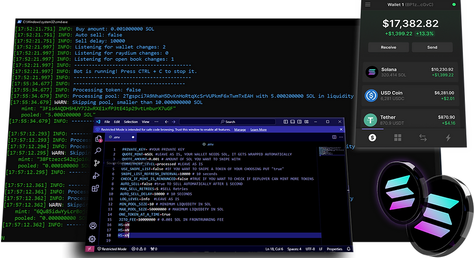The height and width of the screenshot is (258, 474).
Task: Open notifications bell in VS Code status bar
Action: (x=348, y=249)
